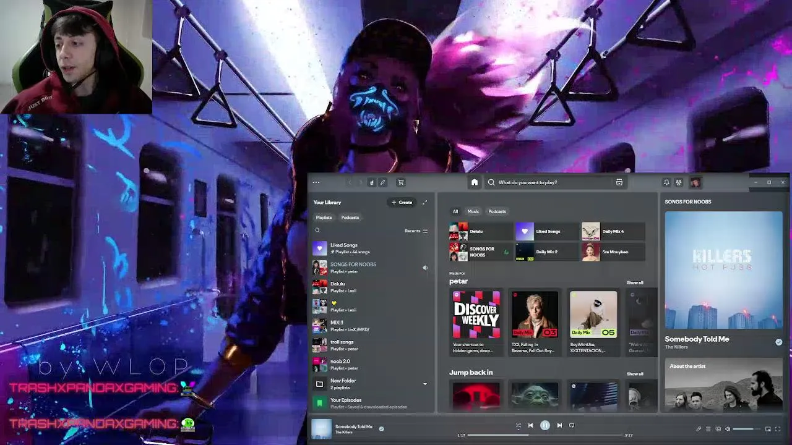Toggle shuffle playback
The height and width of the screenshot is (445, 792).
pyautogui.click(x=519, y=425)
